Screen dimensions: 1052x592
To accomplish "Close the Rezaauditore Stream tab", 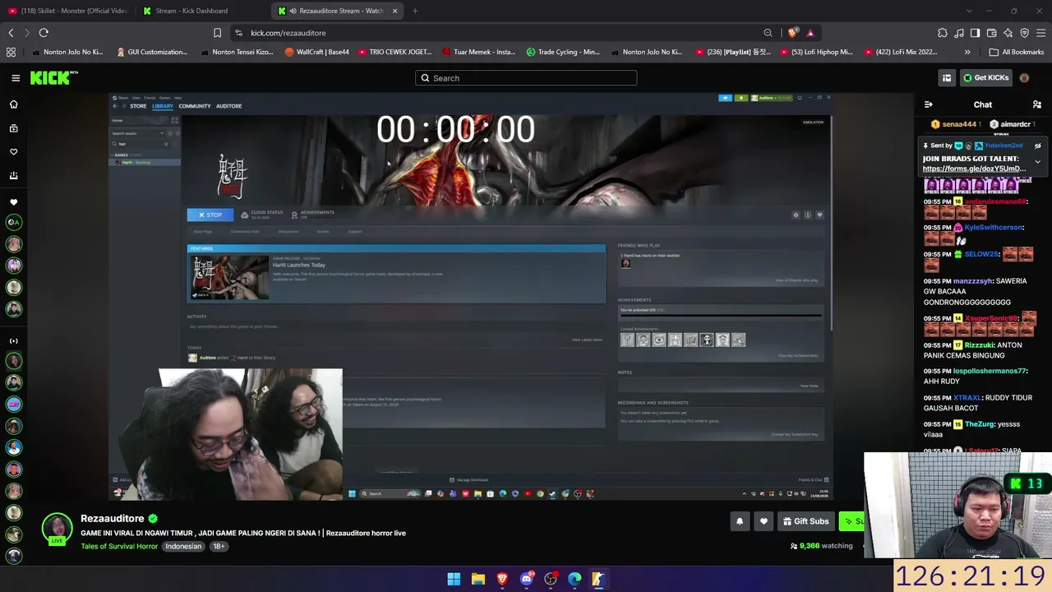I will (x=394, y=11).
